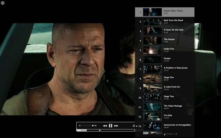Screen dimensions: 221x138
Task: Click the chapter list scroll-down arrow
Action: (x=165, y=134)
